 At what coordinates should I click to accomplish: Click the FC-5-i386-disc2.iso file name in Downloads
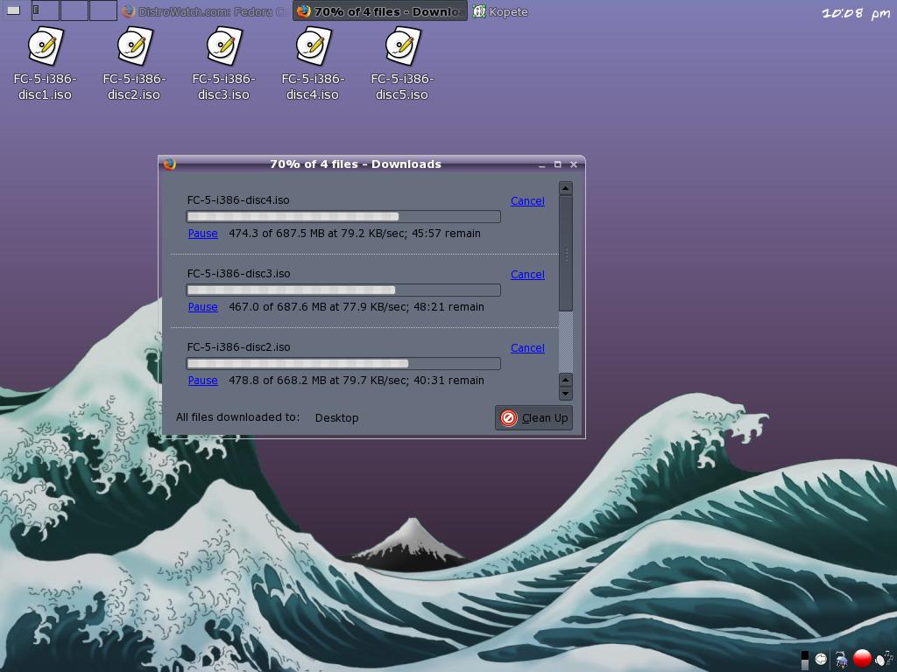click(238, 346)
